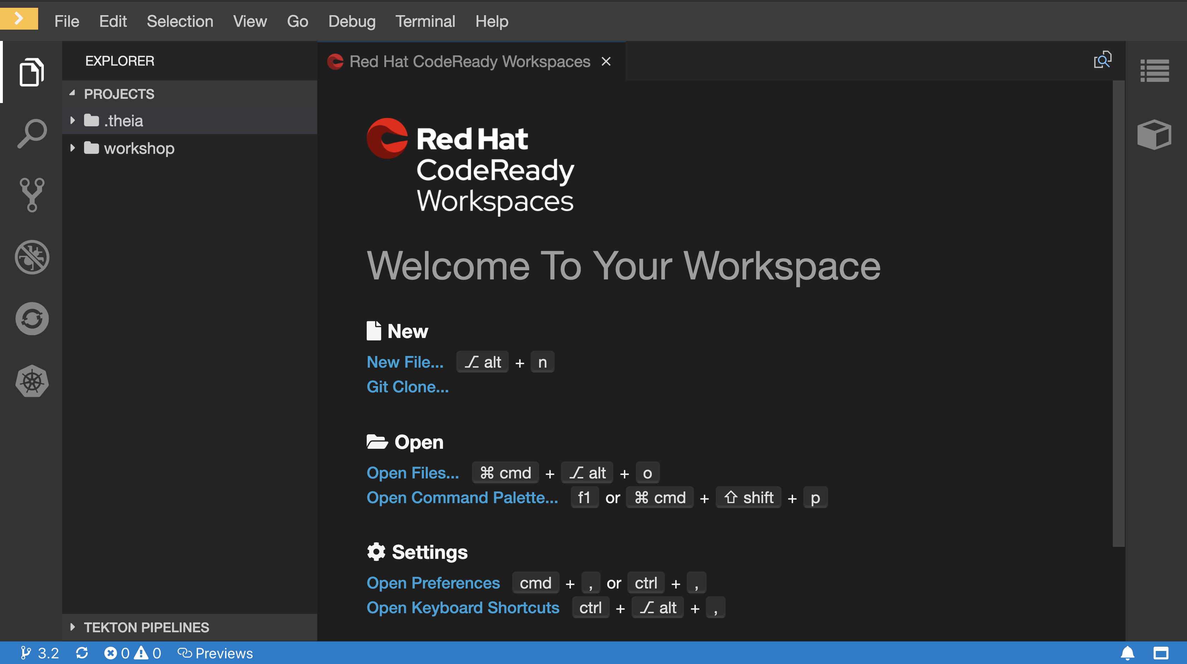Open the Plugins cube icon on the right

(1155, 134)
